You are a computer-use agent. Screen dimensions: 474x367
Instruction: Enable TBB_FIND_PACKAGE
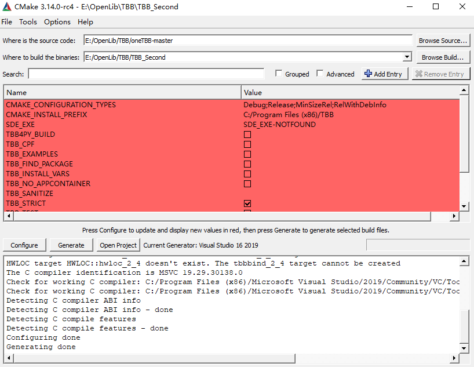point(247,163)
